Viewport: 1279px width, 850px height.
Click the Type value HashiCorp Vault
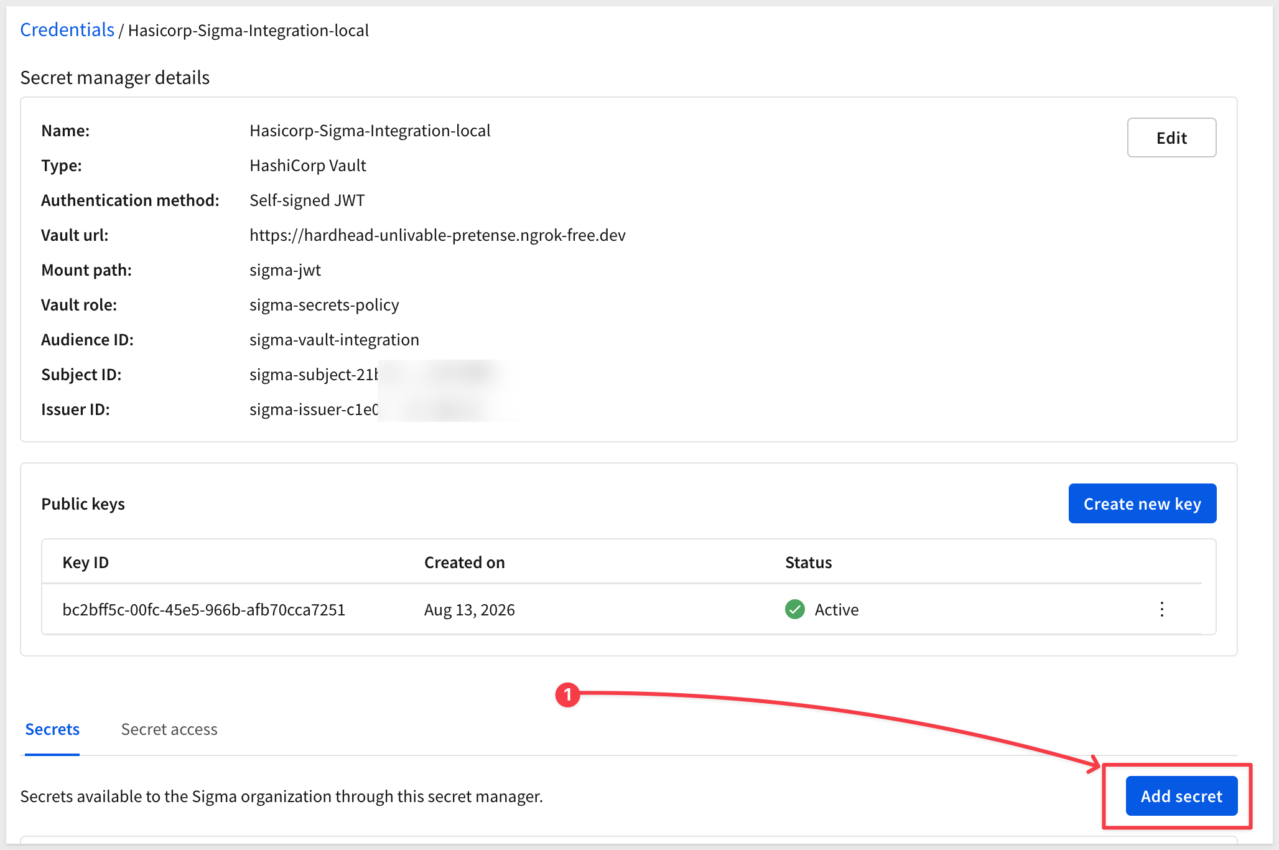[x=307, y=165]
